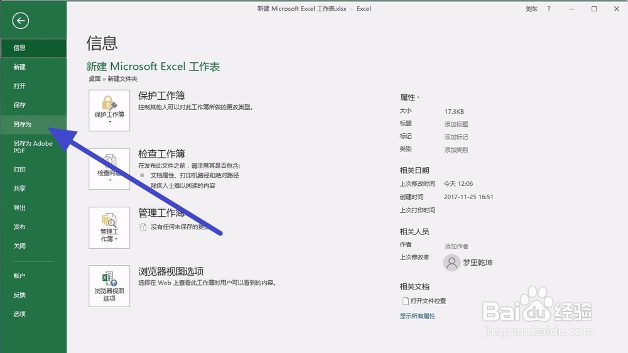Viewport: 628px width, 353px height.
Task: Open the 管理工作簿 (Manage Workbook) button
Action: 109,227
